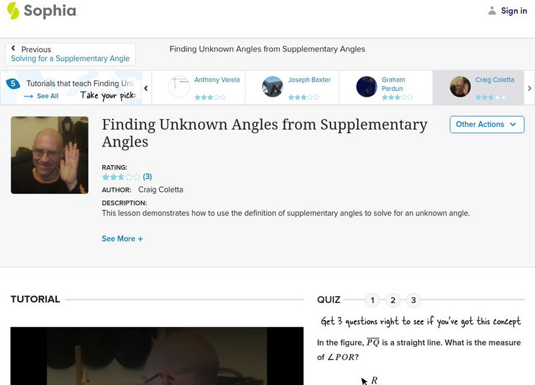Select Joseph Baxter's avatar thumbnail

coord(272,87)
